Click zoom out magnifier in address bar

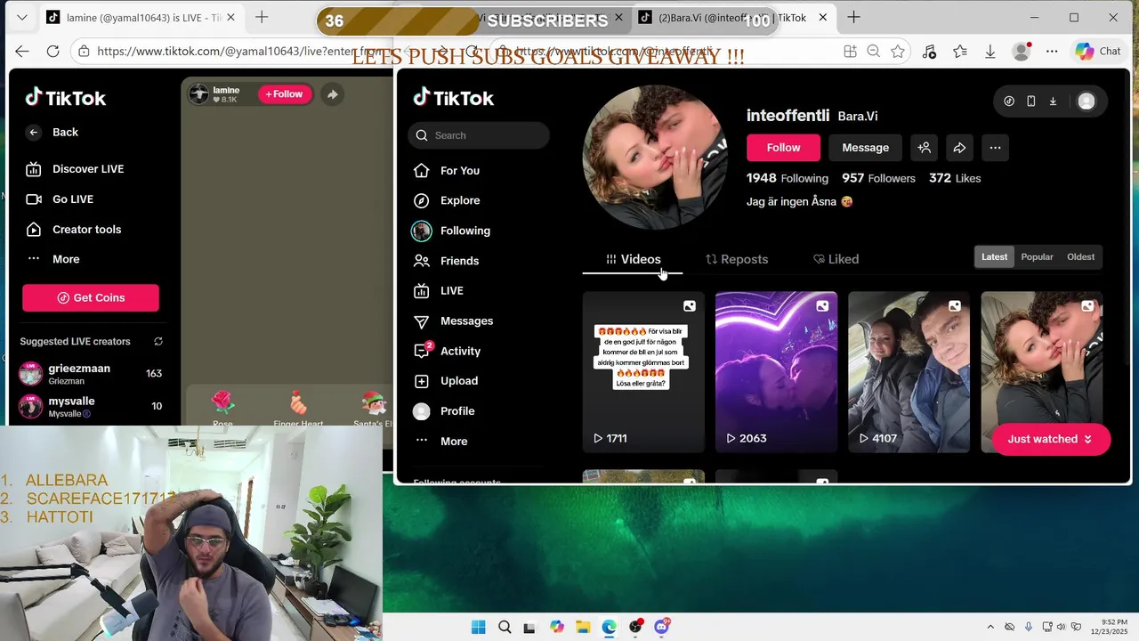pyautogui.click(x=874, y=52)
